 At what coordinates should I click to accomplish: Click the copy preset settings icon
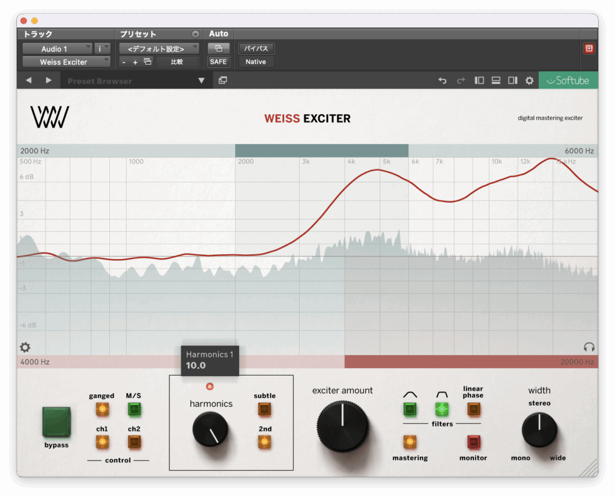(148, 62)
